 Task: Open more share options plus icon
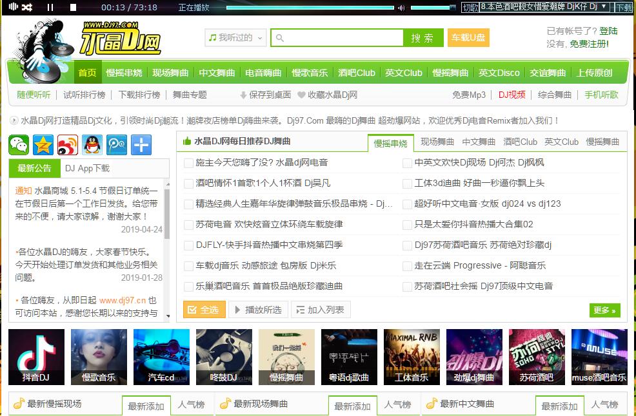[x=141, y=145]
